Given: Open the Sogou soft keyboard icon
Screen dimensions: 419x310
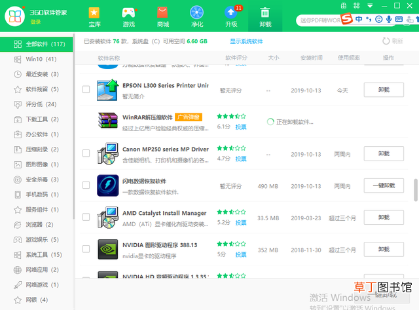Looking at the screenshot, I should [x=399, y=19].
